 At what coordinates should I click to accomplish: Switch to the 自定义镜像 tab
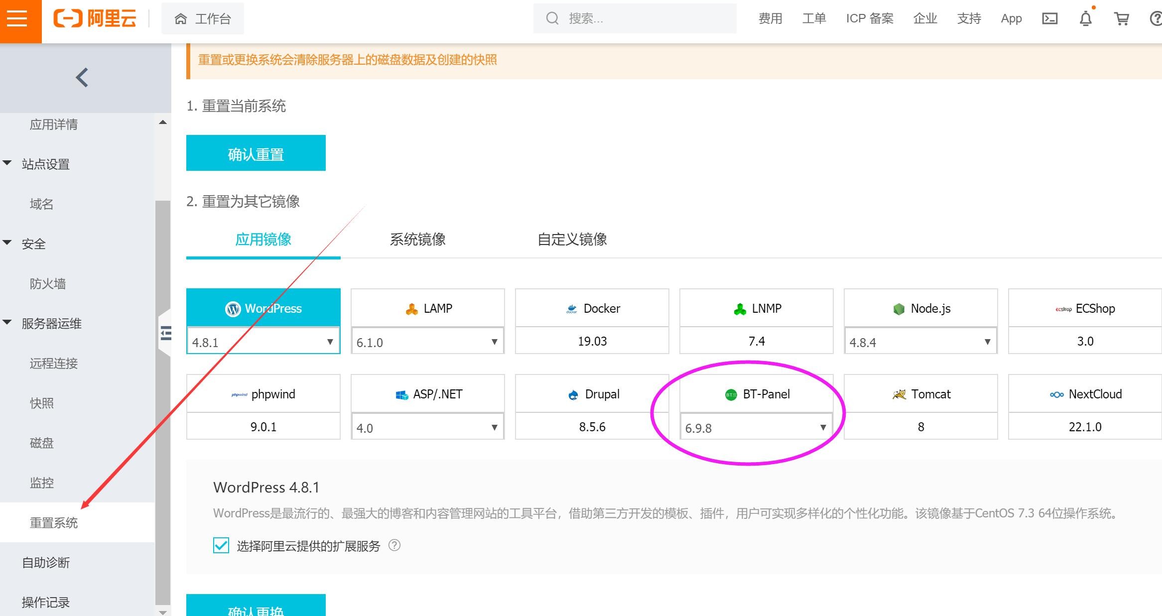click(x=572, y=240)
